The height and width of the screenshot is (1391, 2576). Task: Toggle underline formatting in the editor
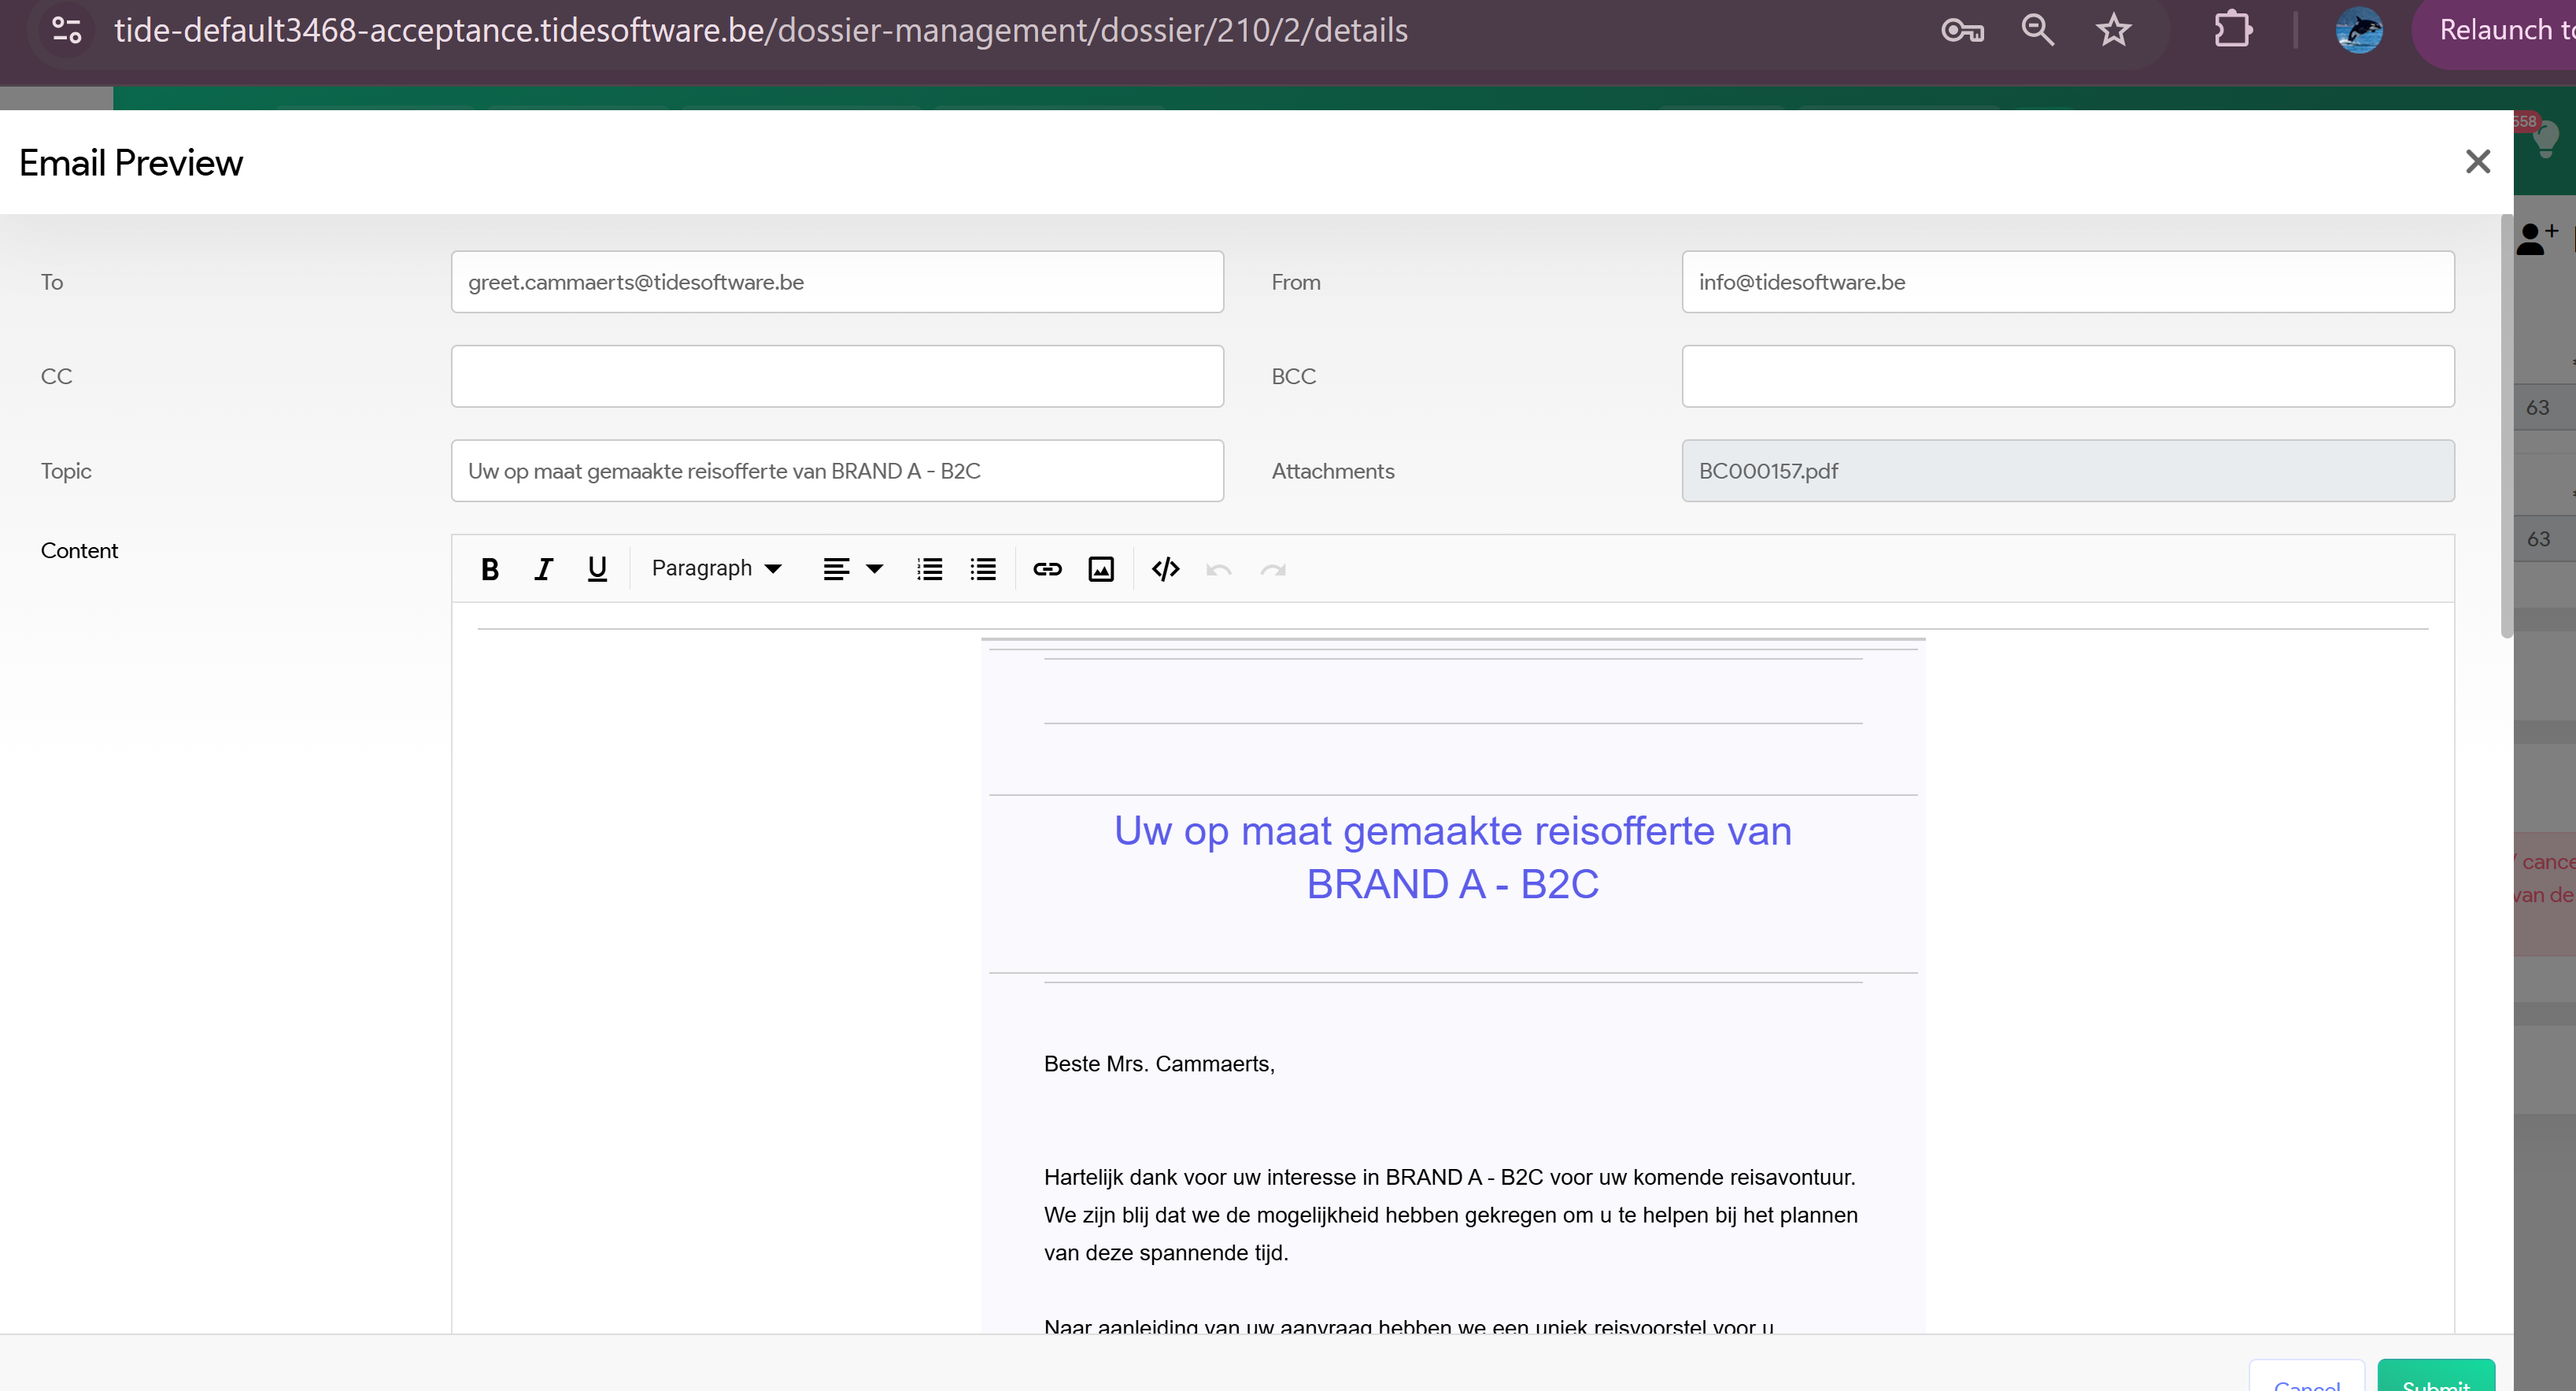coord(597,569)
